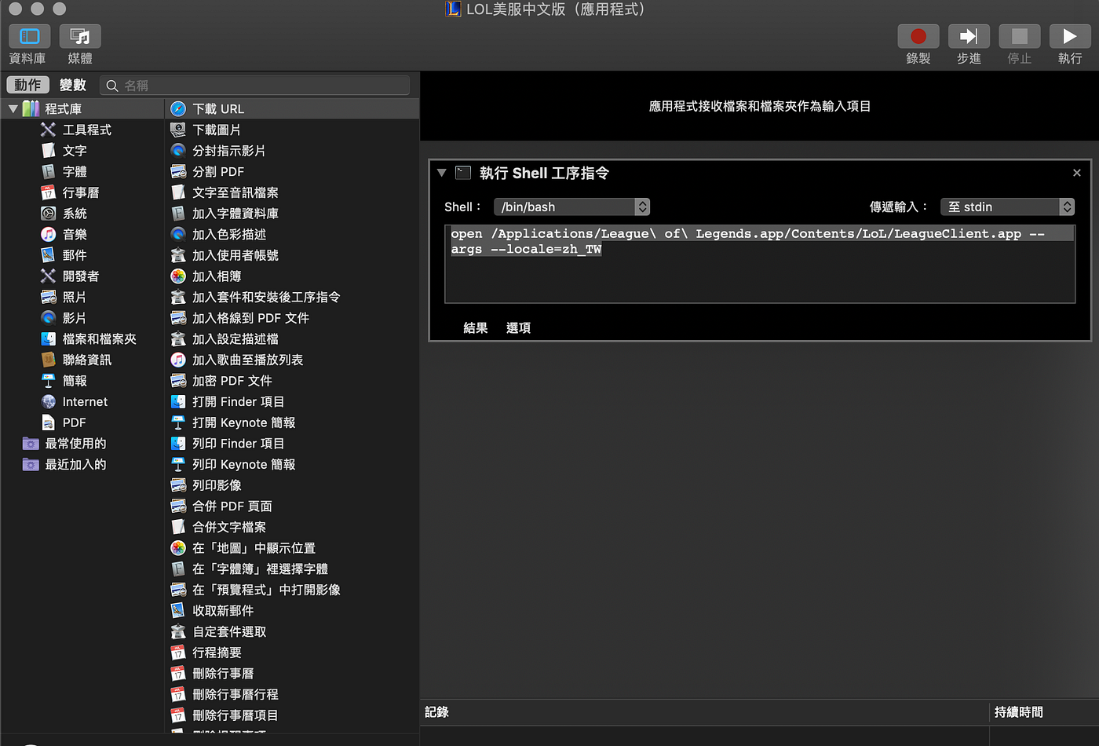Open the 最常使用的 smart folder
The height and width of the screenshot is (746, 1099).
coord(75,444)
